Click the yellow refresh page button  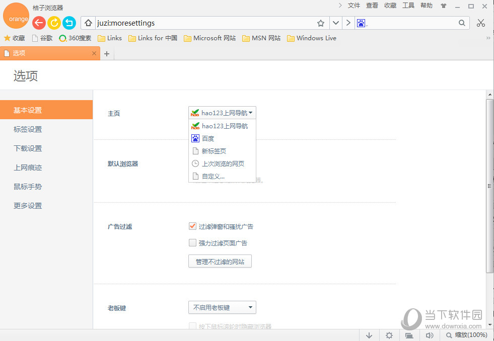[54, 23]
